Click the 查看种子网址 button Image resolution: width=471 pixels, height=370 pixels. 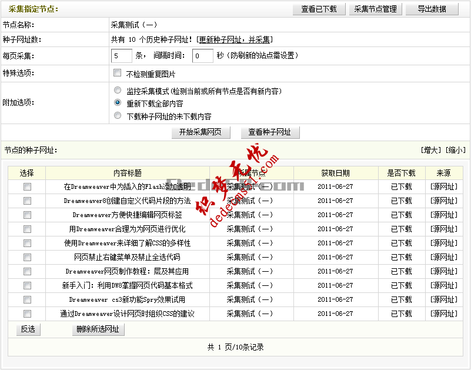pyautogui.click(x=271, y=132)
